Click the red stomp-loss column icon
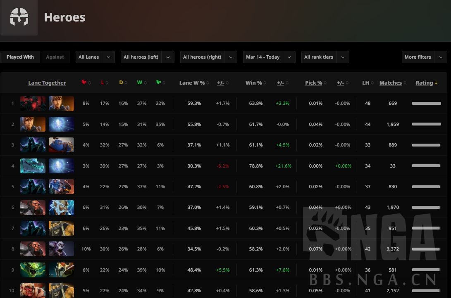This screenshot has height=298, width=451. pos(84,83)
